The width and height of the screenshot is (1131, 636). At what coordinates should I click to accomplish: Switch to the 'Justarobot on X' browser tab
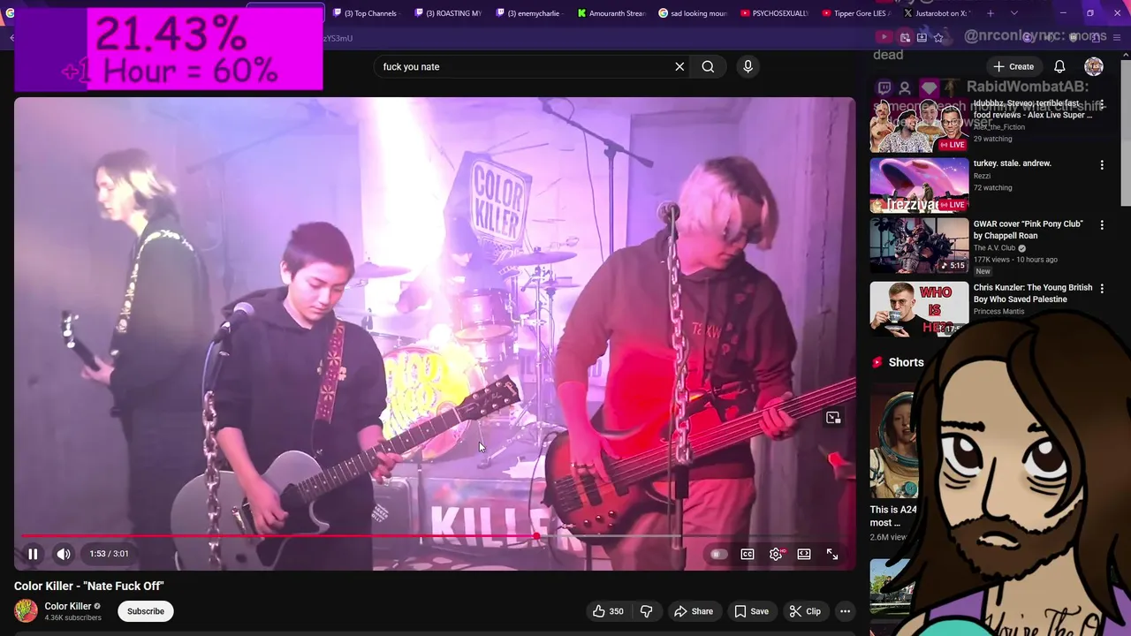pyautogui.click(x=937, y=13)
